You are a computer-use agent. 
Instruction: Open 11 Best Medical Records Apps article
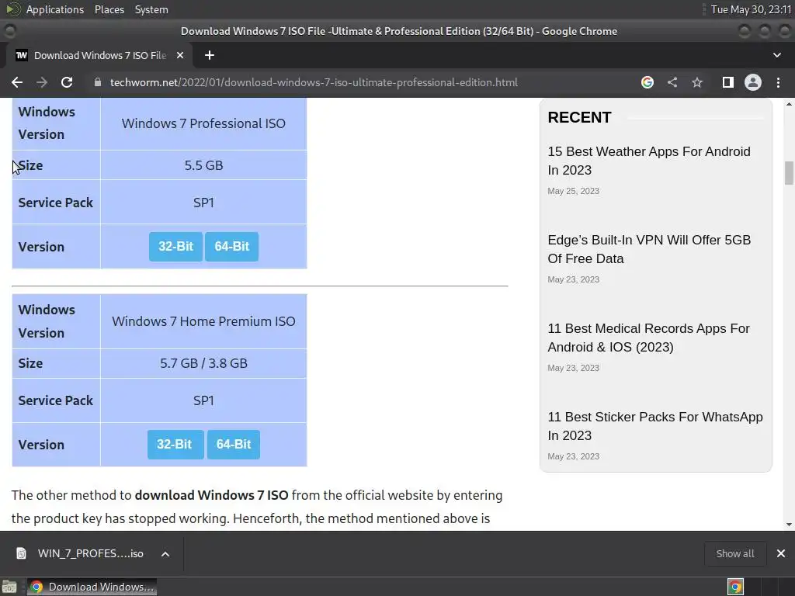coord(648,338)
